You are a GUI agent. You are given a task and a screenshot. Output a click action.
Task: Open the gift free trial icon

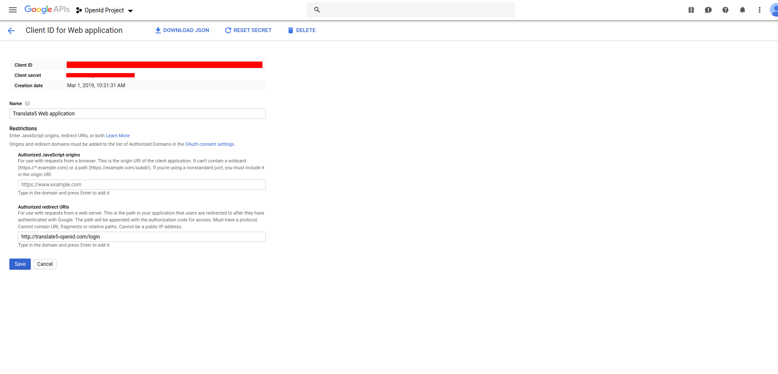[x=691, y=10]
